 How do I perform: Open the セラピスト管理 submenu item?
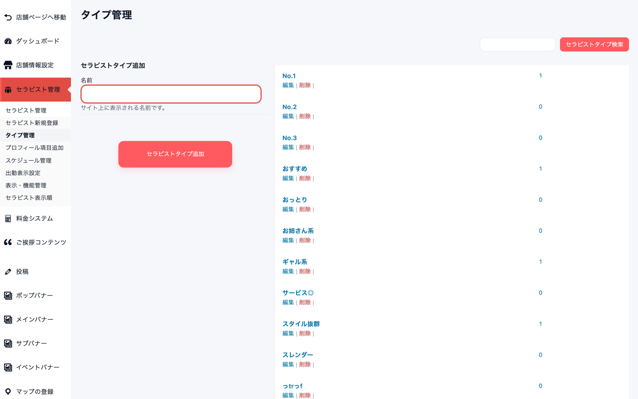click(x=26, y=111)
